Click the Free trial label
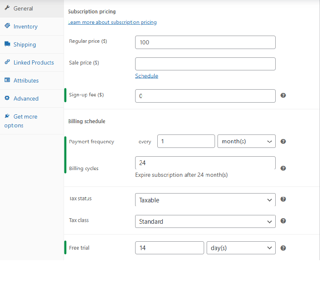This screenshot has height=292, width=320. click(x=79, y=248)
